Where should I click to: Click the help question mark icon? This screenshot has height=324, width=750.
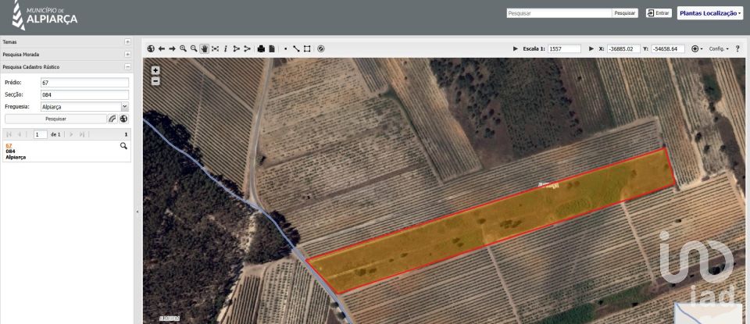(x=737, y=48)
